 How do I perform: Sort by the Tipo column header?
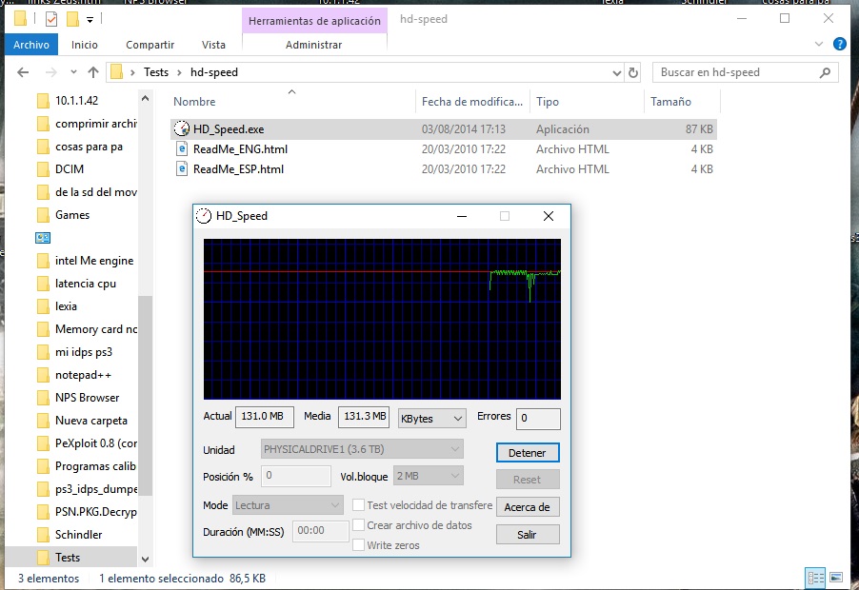[548, 101]
